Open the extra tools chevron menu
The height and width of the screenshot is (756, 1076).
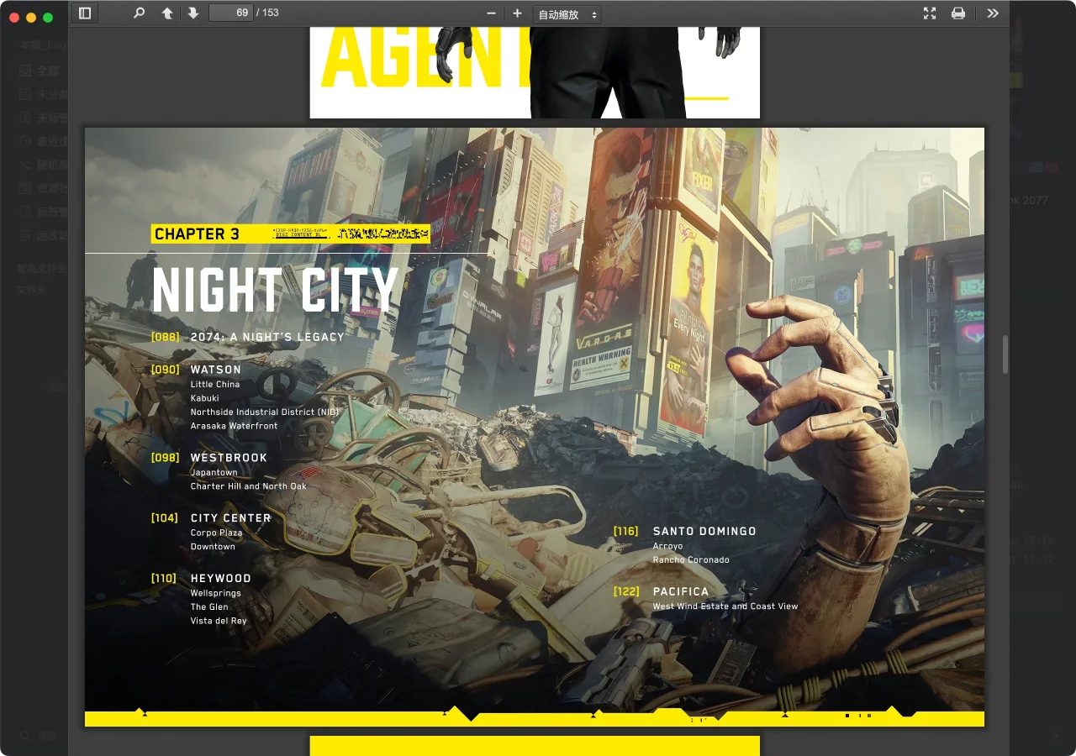click(993, 13)
